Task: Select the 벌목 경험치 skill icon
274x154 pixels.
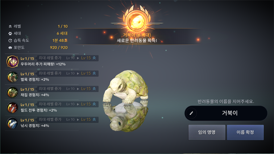Action: [12, 77]
